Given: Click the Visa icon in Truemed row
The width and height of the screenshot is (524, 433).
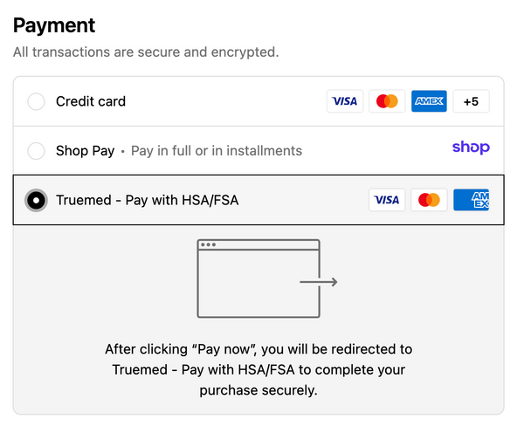Looking at the screenshot, I should [386, 200].
